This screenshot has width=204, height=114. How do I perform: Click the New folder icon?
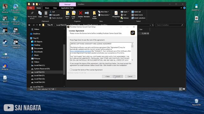click(94, 13)
